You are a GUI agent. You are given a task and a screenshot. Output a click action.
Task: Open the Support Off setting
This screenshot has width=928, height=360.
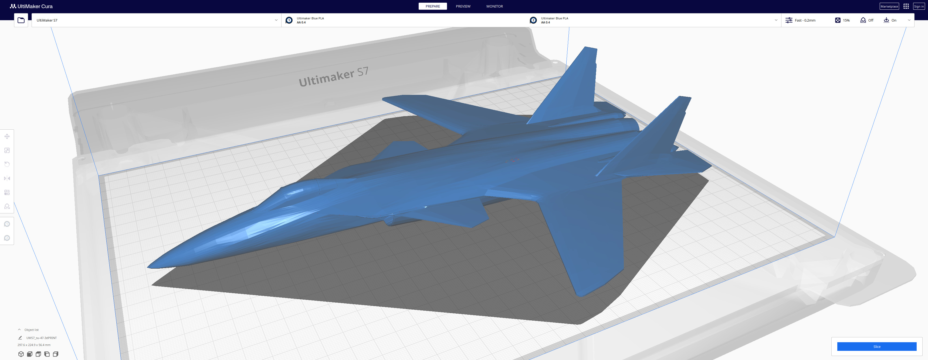coord(866,20)
